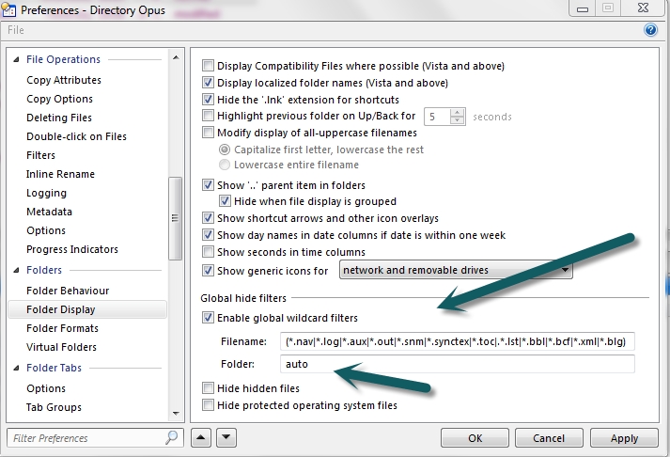Toggle Show '..' parent item in folders

[x=208, y=185]
